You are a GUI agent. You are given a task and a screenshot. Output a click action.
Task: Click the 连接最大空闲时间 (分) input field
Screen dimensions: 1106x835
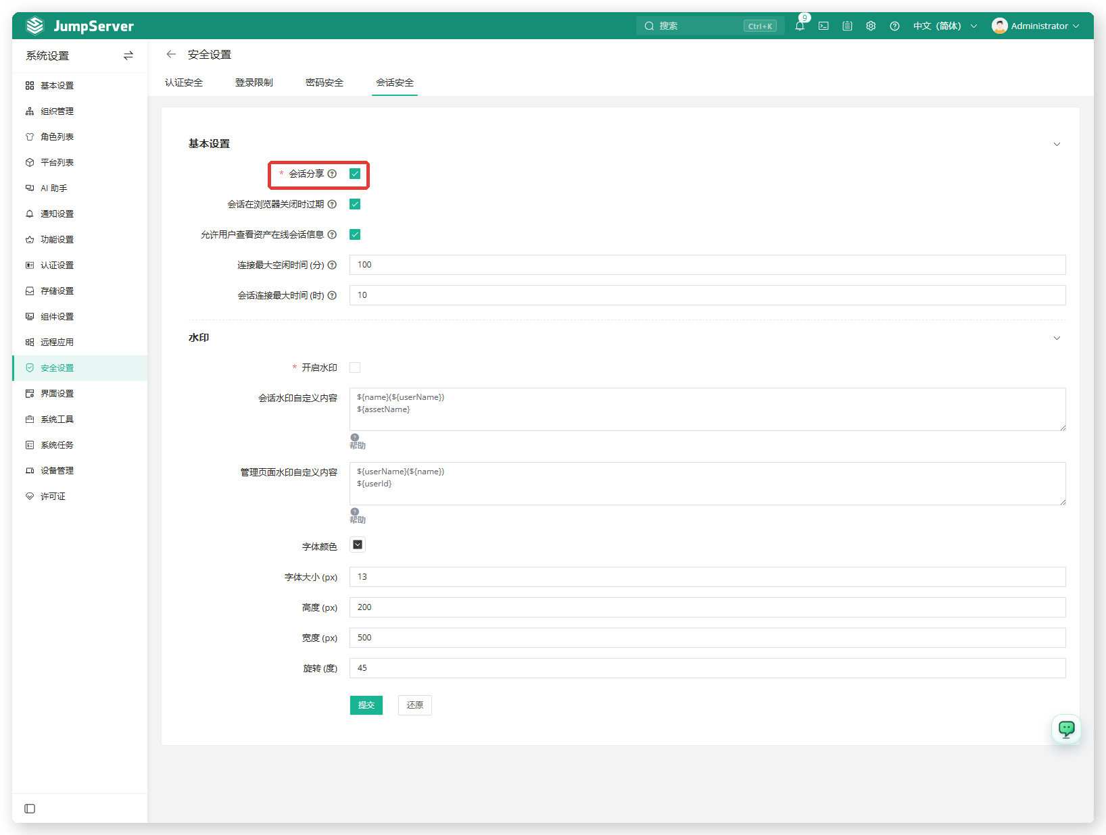[x=708, y=265]
